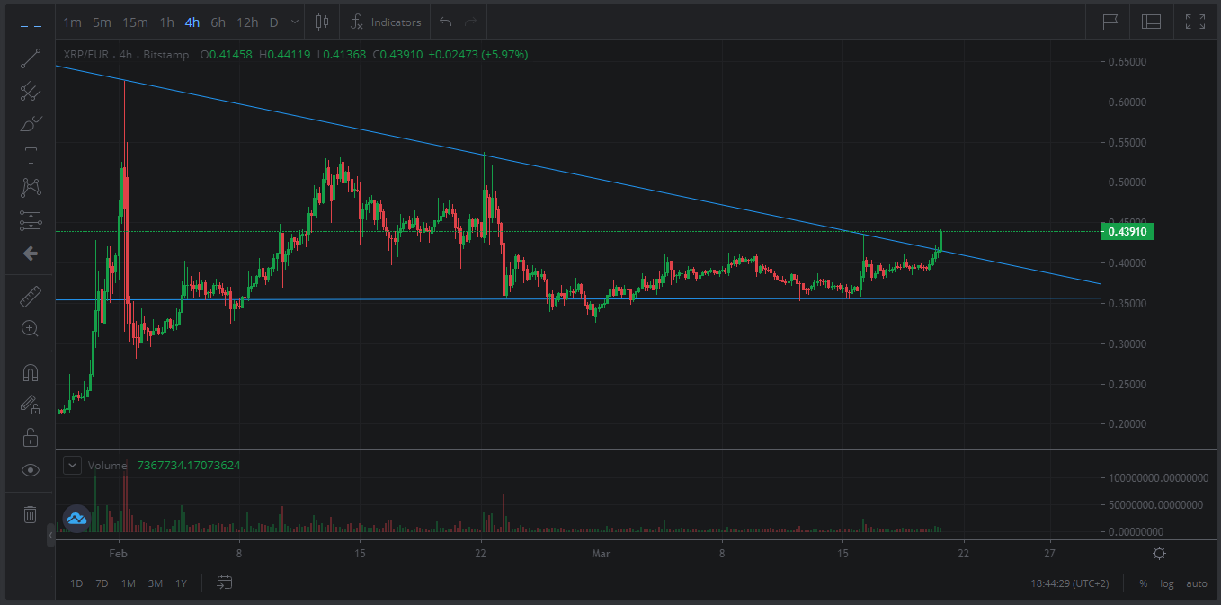Toggle magnet mode
This screenshot has height=605, width=1221.
click(x=31, y=372)
